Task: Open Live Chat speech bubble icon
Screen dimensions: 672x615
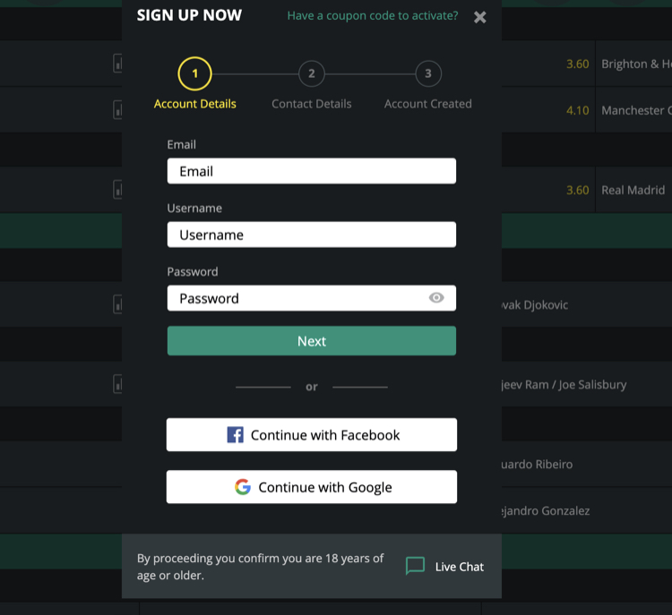Action: (415, 566)
